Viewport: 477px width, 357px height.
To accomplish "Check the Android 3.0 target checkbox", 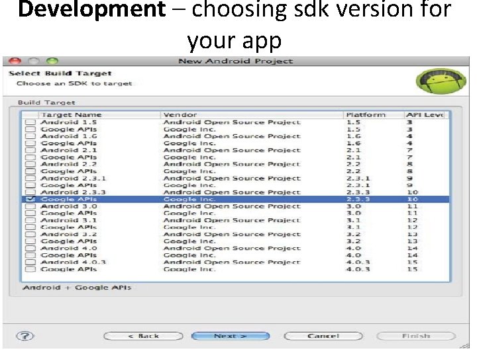I will [x=30, y=206].
